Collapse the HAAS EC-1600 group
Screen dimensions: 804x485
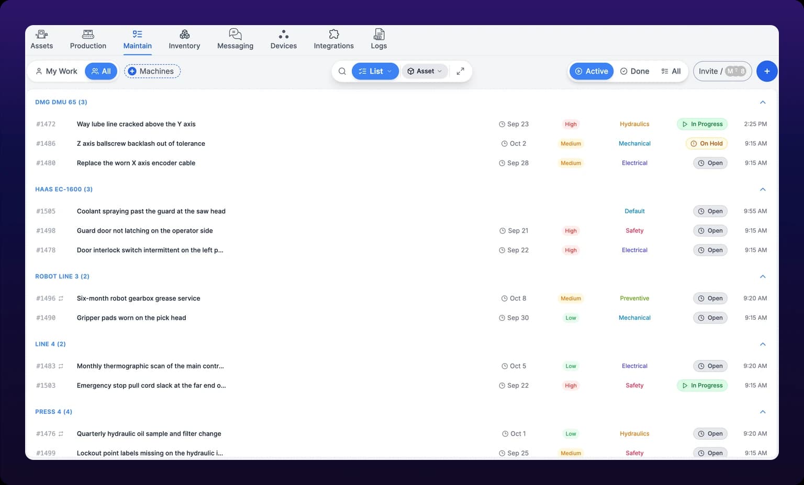[x=763, y=189]
